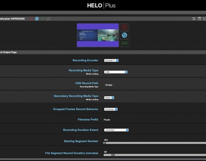Image resolution: width=206 pixels, height=161 pixels.
Task: Click the 'Recording Media Type' label
Action: coord(83,70)
